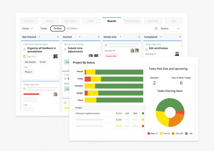The image size is (214, 151).
Task: Open the Not Started status pill on card
Action: click(x=30, y=62)
